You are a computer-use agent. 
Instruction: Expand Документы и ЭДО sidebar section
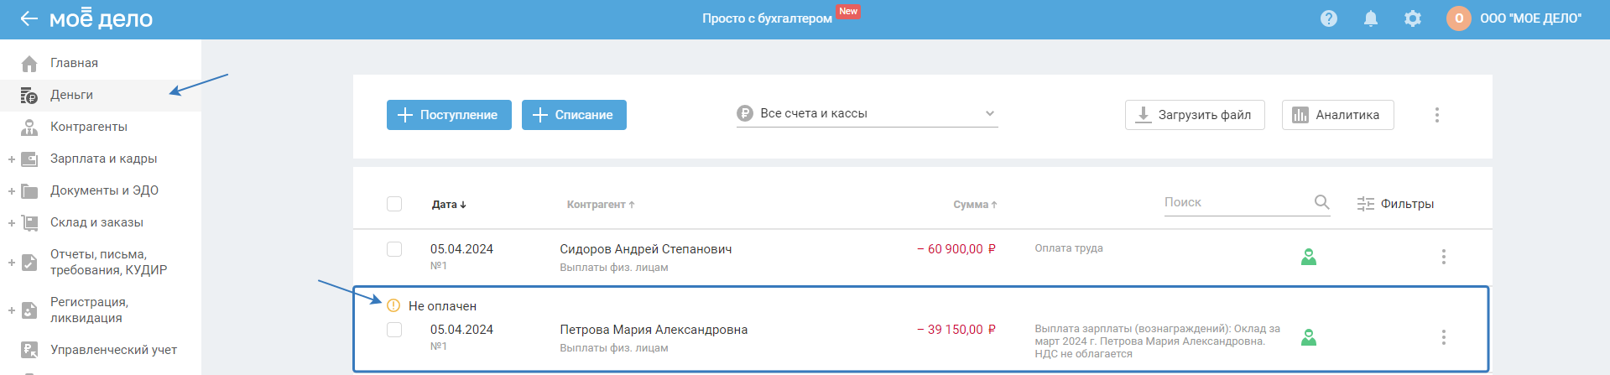[12, 190]
